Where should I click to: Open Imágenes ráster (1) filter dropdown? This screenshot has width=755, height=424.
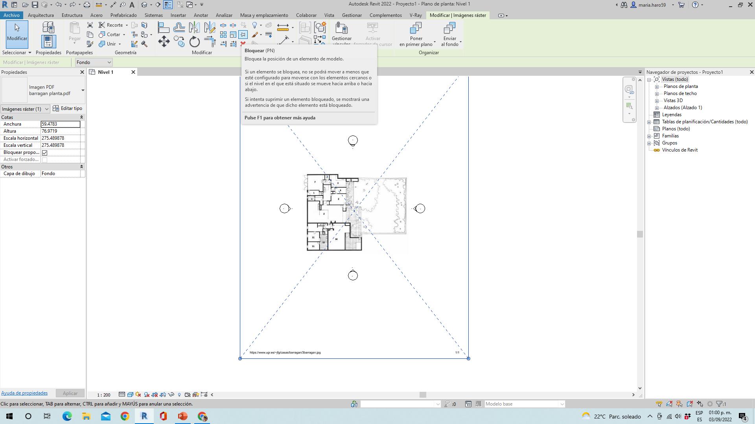point(46,109)
